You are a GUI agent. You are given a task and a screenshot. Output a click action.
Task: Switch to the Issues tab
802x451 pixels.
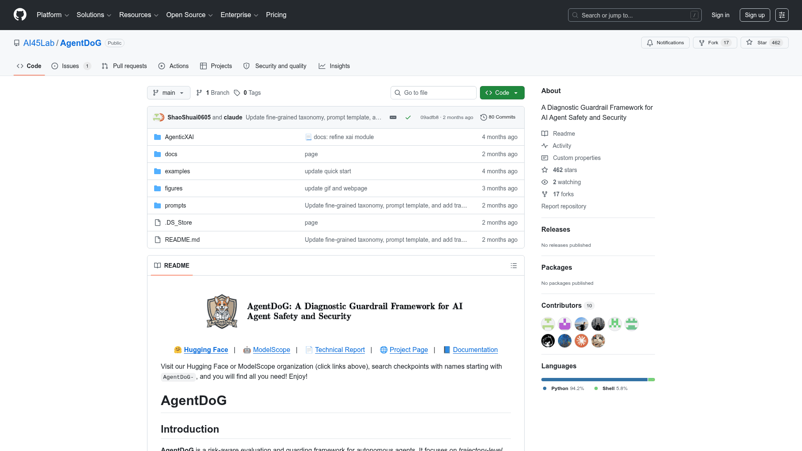pos(71,66)
